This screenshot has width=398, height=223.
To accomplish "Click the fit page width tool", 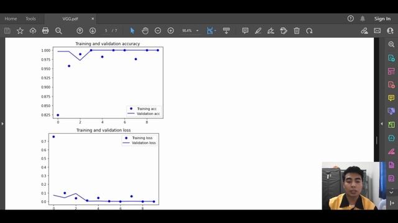I will [210, 31].
